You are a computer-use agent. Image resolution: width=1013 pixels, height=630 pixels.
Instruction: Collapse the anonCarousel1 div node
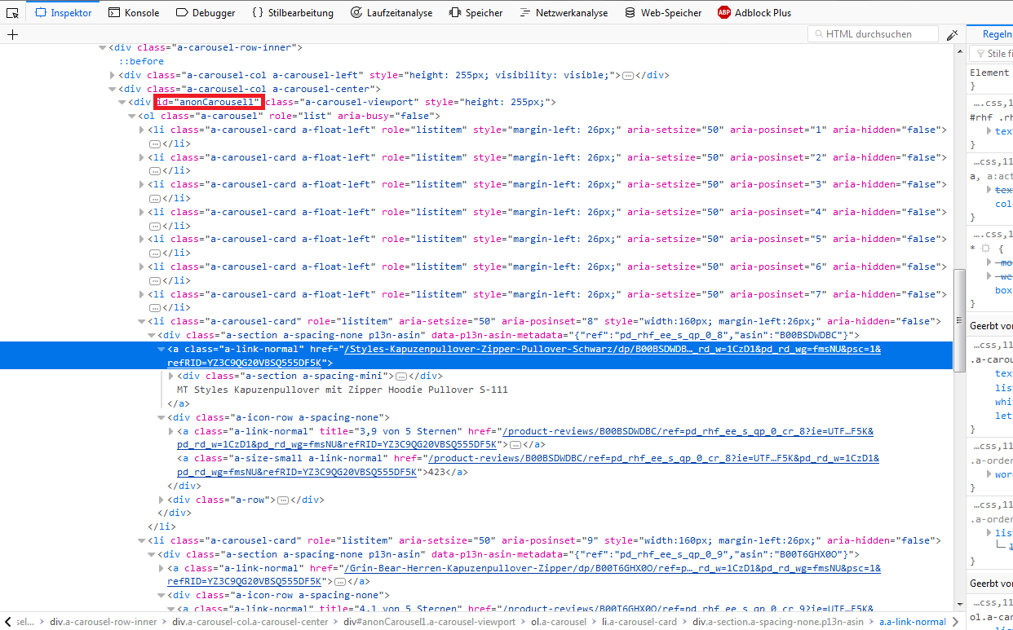tap(122, 103)
